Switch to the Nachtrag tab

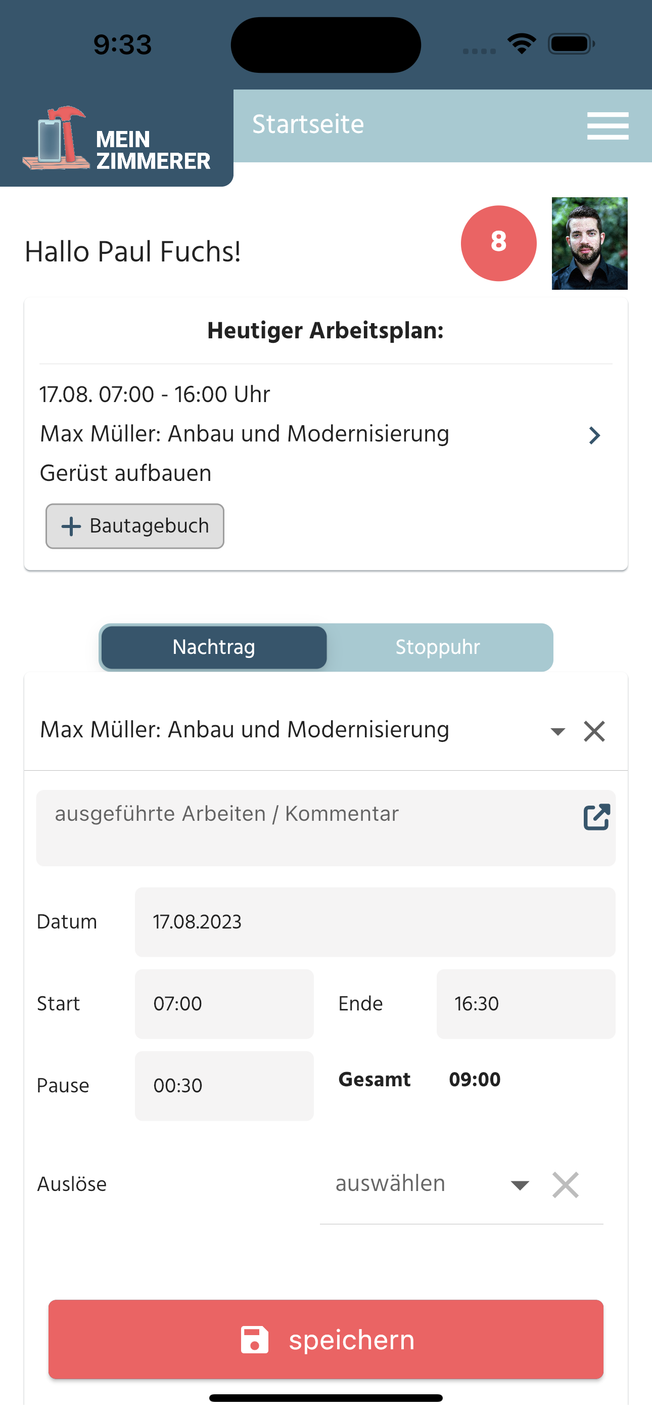pos(214,647)
